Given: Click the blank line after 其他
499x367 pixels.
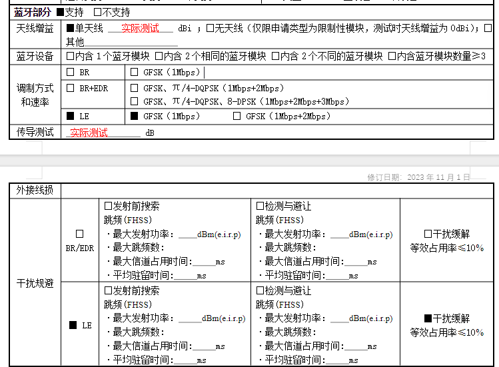Looking at the screenshot, I should [131, 43].
